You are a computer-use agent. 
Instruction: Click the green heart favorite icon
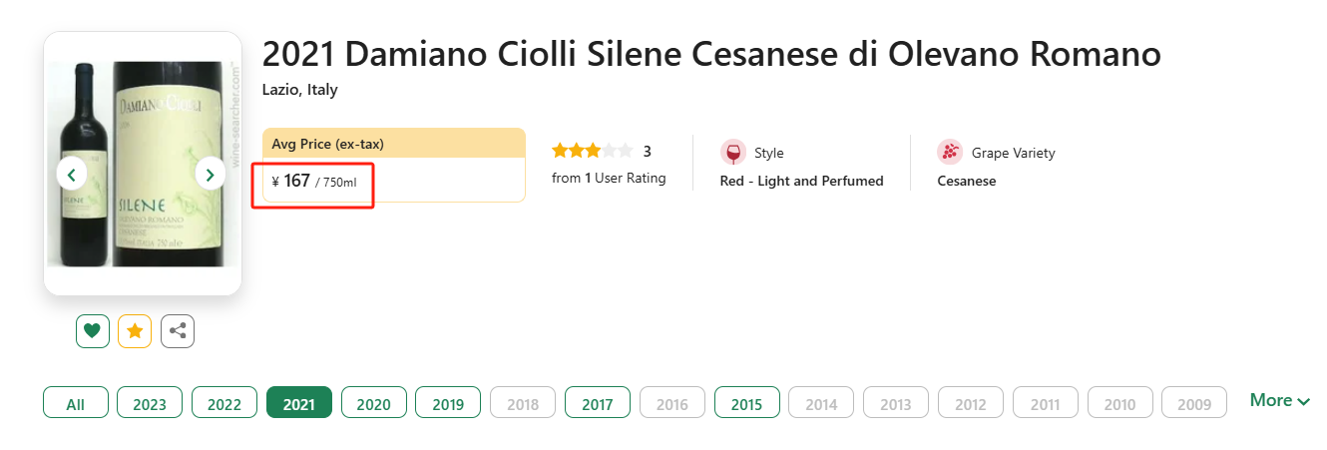click(93, 331)
